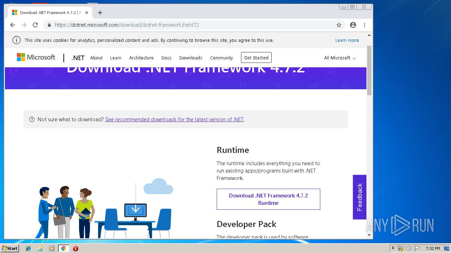This screenshot has height=253, width=451.
Task: Open the About menu item
Action: (96, 58)
